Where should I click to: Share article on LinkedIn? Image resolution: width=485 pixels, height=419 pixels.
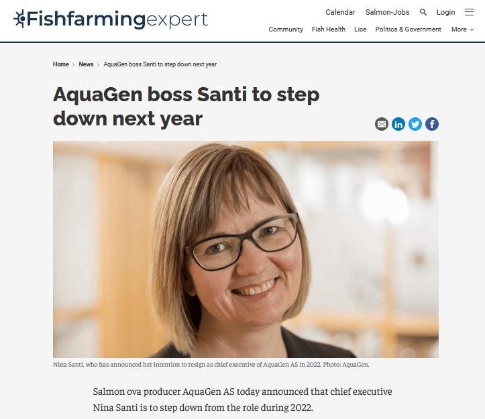click(x=398, y=124)
